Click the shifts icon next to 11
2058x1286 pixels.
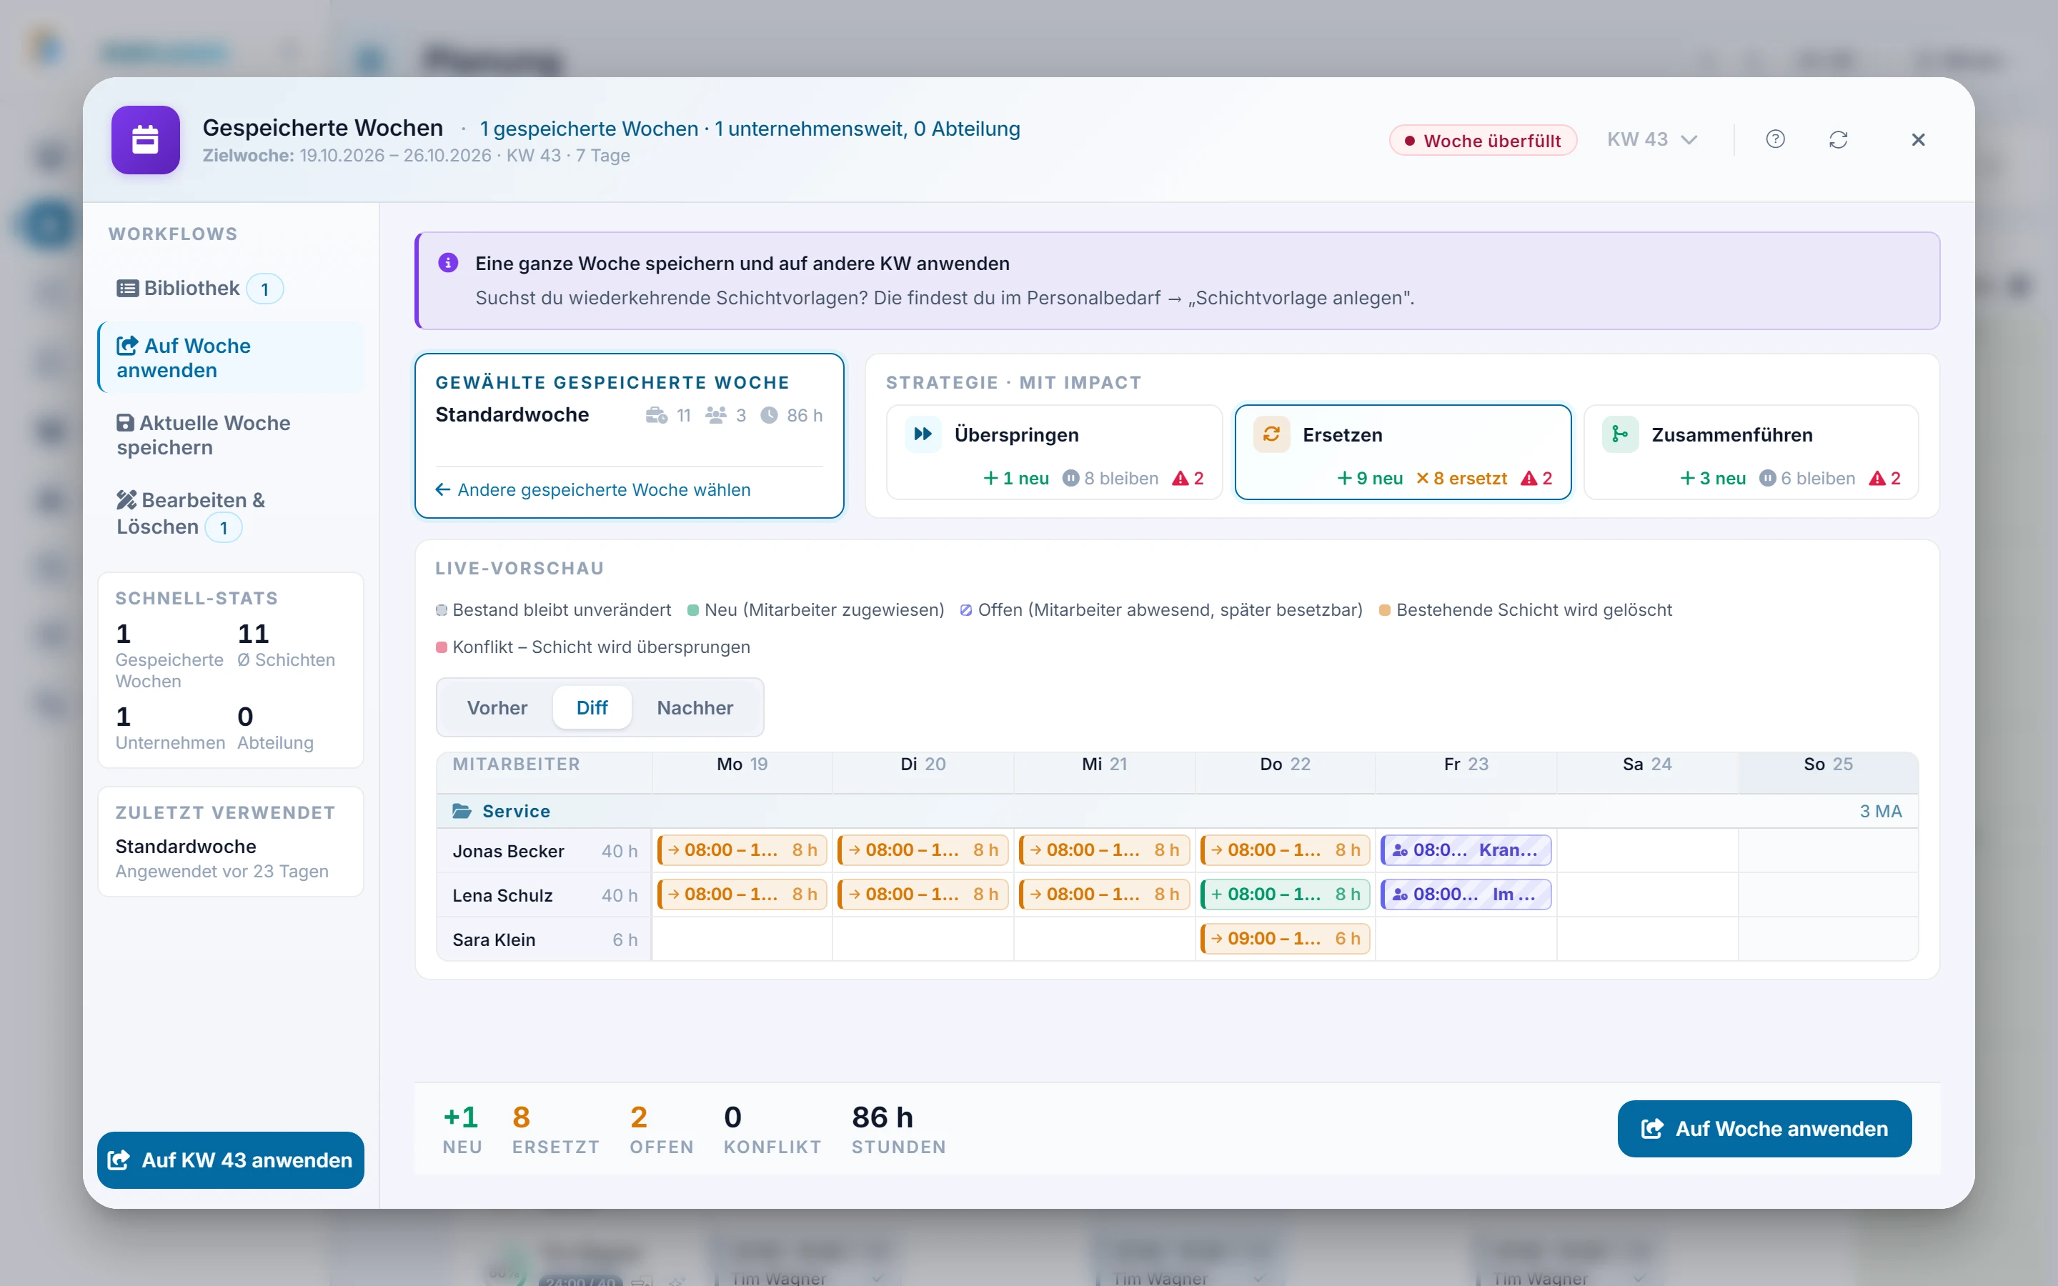click(x=656, y=415)
